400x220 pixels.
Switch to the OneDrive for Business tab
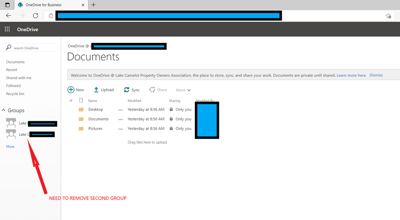click(51, 5)
